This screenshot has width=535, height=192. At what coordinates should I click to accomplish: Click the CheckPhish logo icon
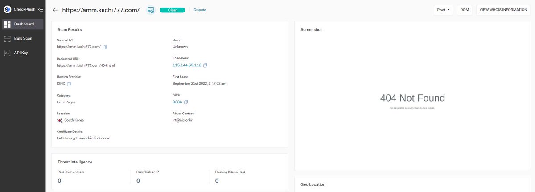click(7, 9)
